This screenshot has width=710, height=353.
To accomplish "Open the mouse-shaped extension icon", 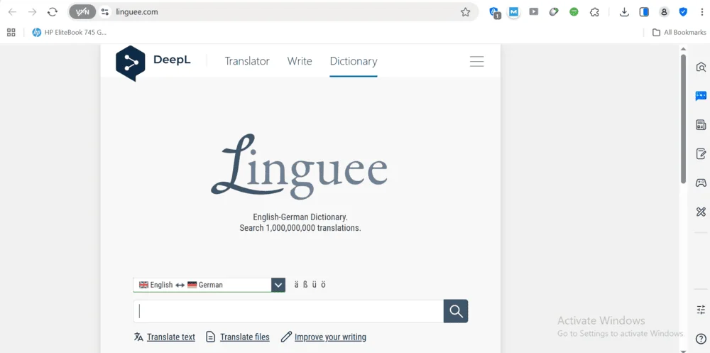I will coord(554,12).
